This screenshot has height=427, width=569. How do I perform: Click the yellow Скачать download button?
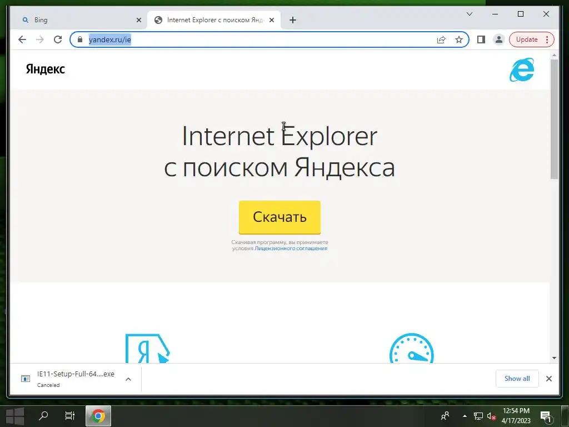279,217
